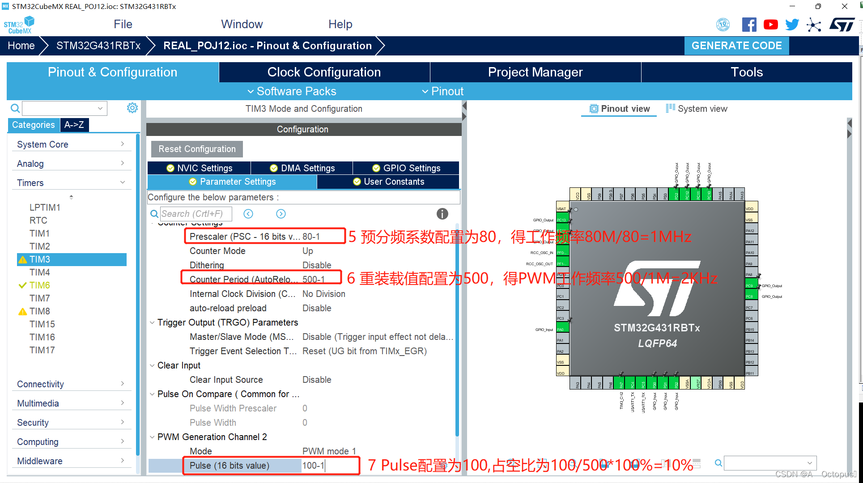Go to previous search result arrow
Image resolution: width=863 pixels, height=483 pixels.
tap(248, 214)
